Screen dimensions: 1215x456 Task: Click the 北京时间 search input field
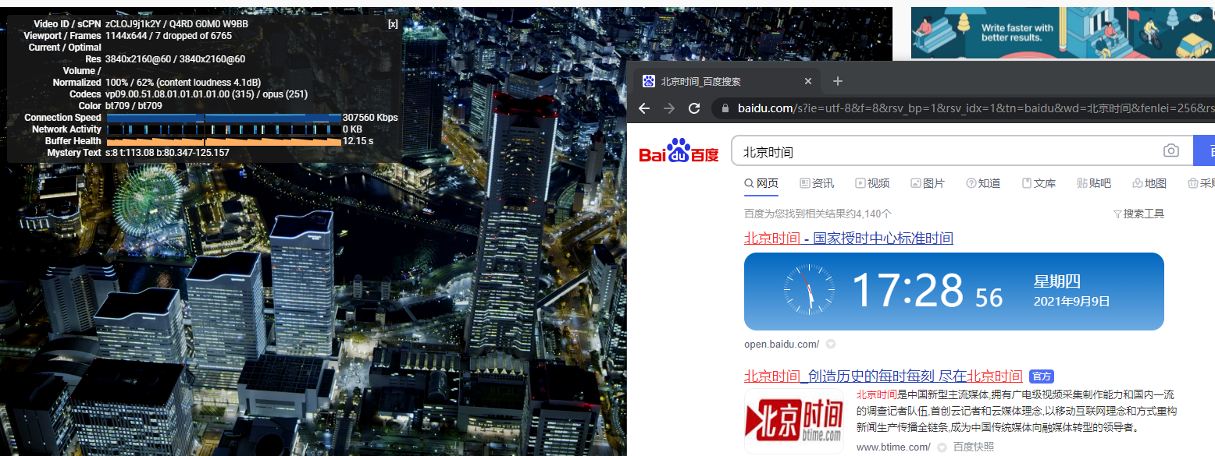click(x=945, y=152)
